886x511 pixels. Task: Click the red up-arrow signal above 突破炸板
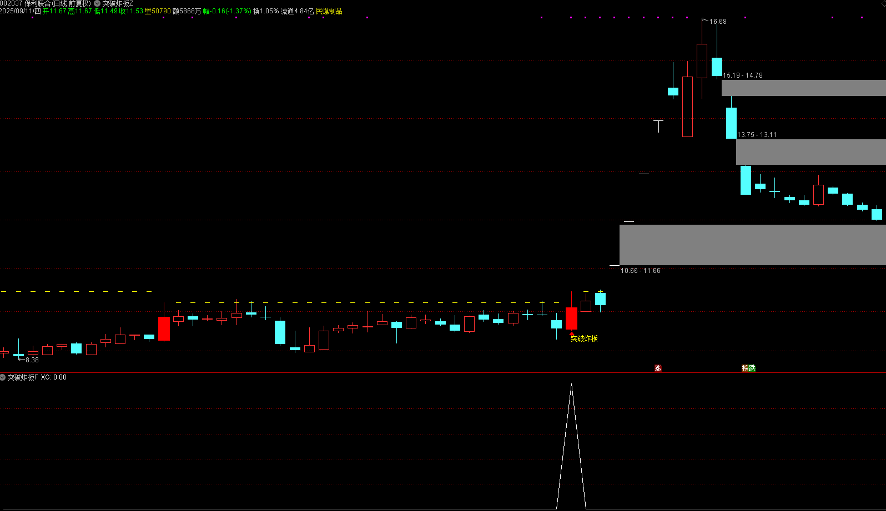pyautogui.click(x=572, y=333)
